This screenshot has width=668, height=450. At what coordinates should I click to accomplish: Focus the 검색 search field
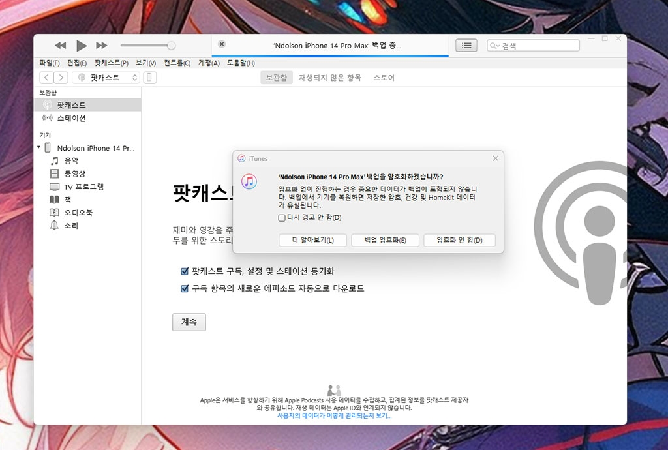pyautogui.click(x=534, y=46)
